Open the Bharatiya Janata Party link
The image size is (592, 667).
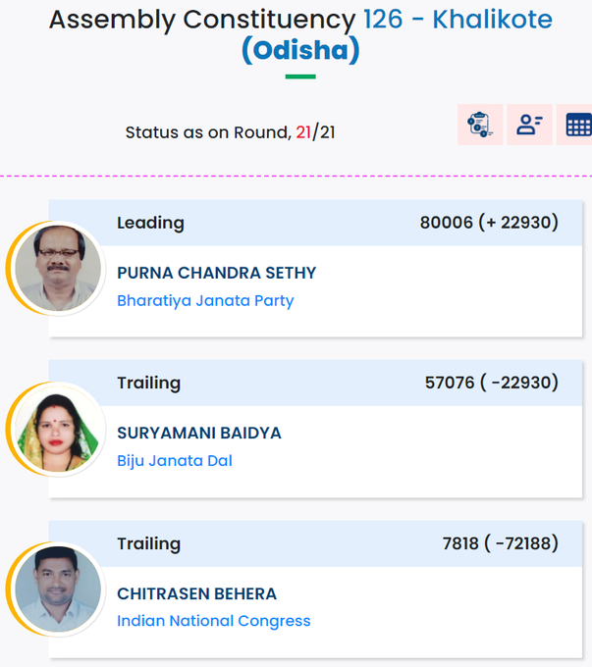click(205, 301)
